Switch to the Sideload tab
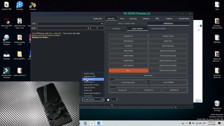 point(146,19)
